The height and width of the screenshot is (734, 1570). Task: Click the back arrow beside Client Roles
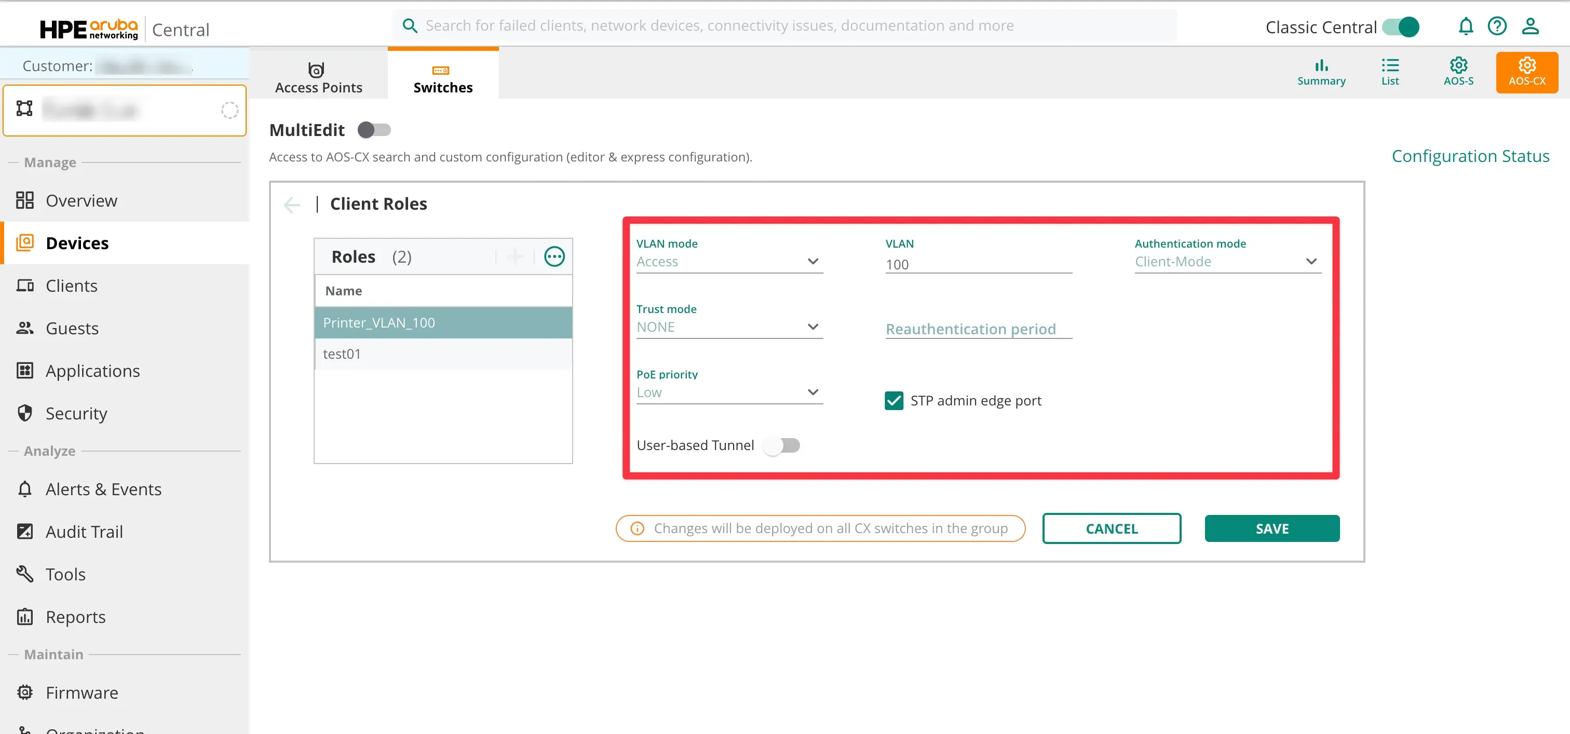(x=292, y=204)
